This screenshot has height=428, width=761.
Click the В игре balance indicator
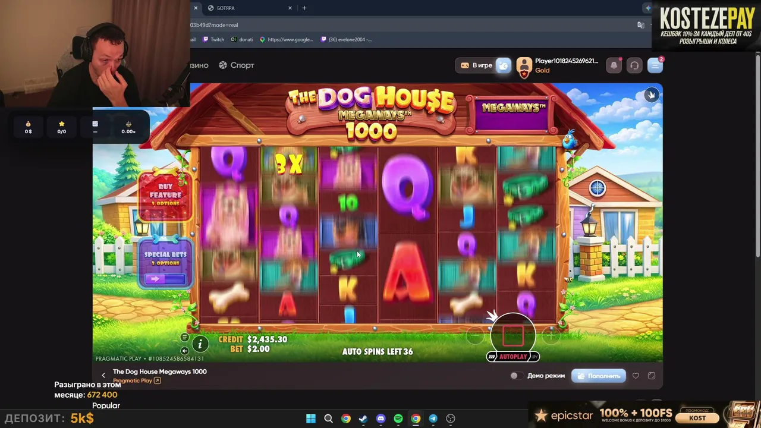tap(476, 65)
